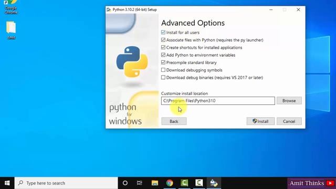Screen dimensions: 336x189
Task: Browse for an install location
Action: (289, 100)
